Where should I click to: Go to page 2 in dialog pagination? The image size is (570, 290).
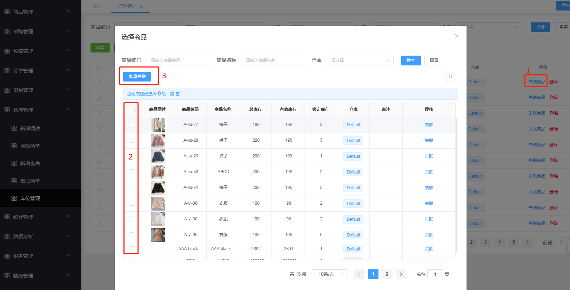(387, 274)
